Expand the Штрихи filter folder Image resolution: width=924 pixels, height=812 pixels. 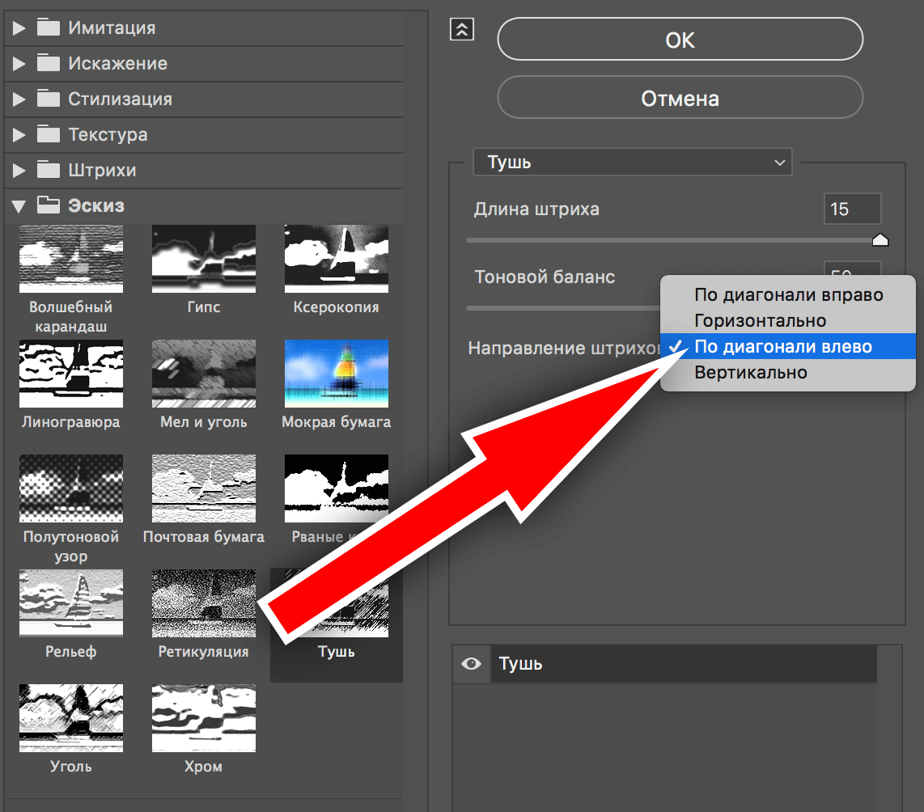click(x=19, y=171)
